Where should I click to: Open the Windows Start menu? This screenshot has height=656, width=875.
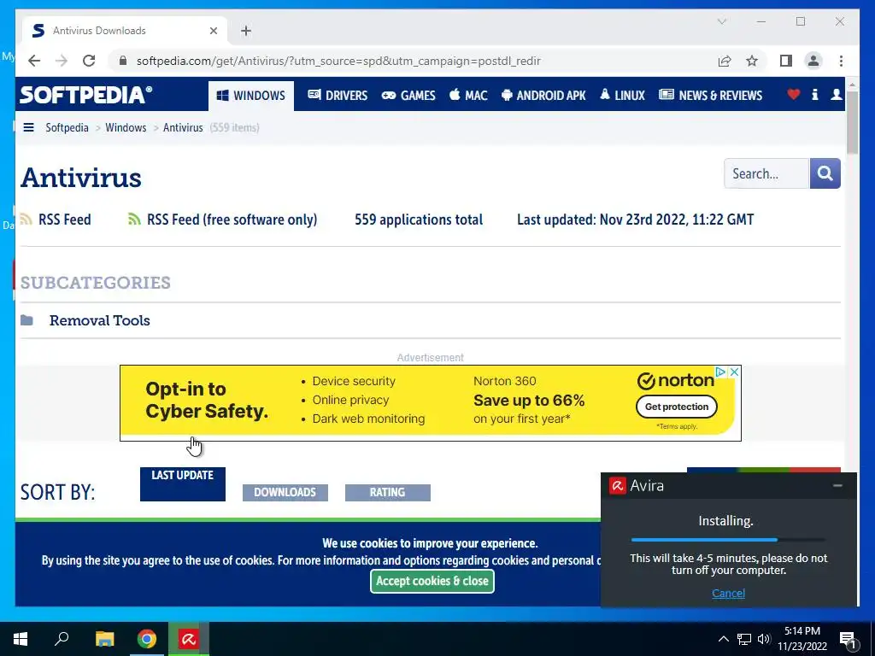coord(21,639)
